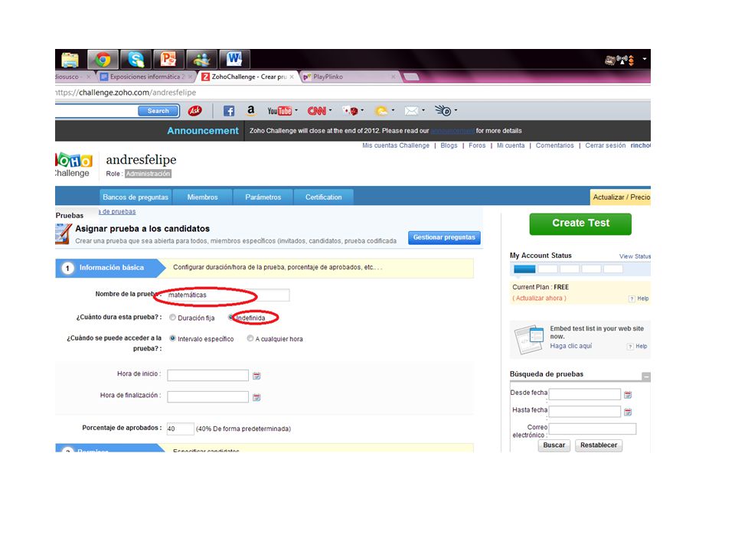Click the toolbar Search button
Image resolution: width=735 pixels, height=551 pixels.
tap(158, 111)
